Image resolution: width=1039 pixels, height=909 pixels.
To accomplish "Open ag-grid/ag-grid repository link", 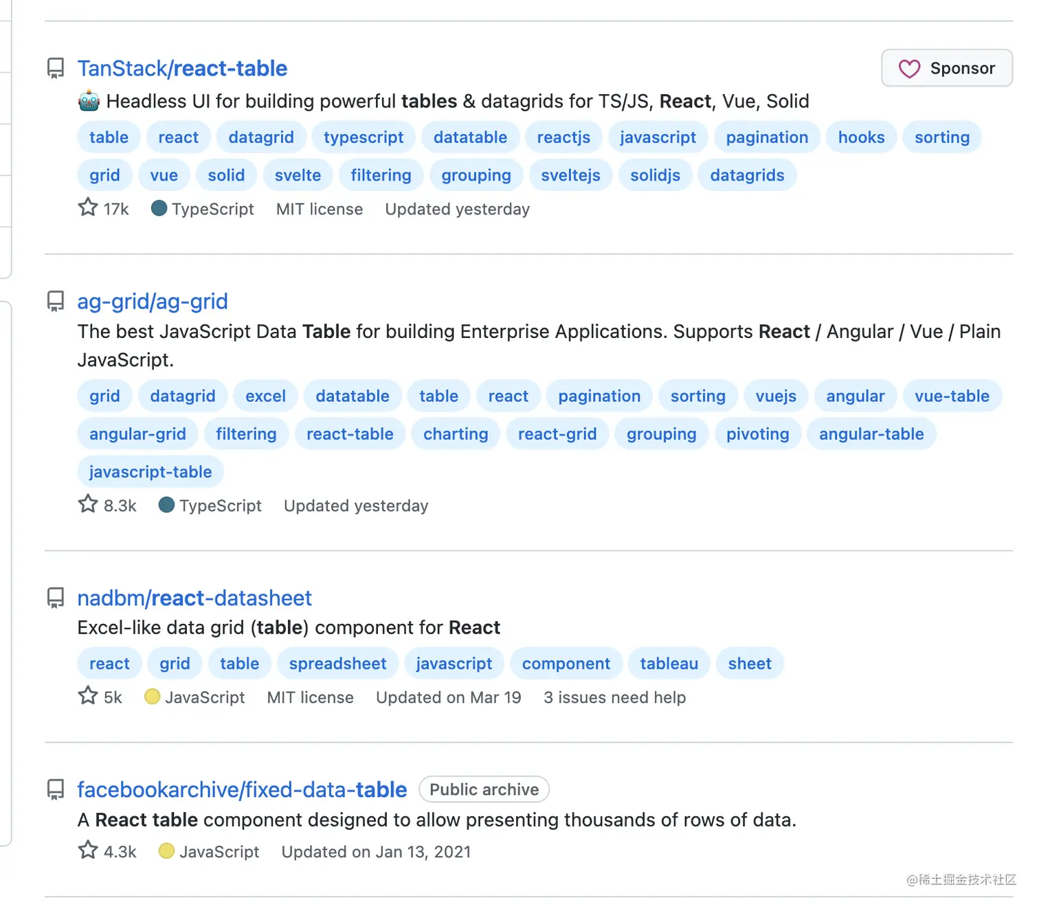I will point(153,301).
